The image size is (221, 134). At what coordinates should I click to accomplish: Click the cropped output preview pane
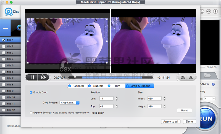click(154, 41)
